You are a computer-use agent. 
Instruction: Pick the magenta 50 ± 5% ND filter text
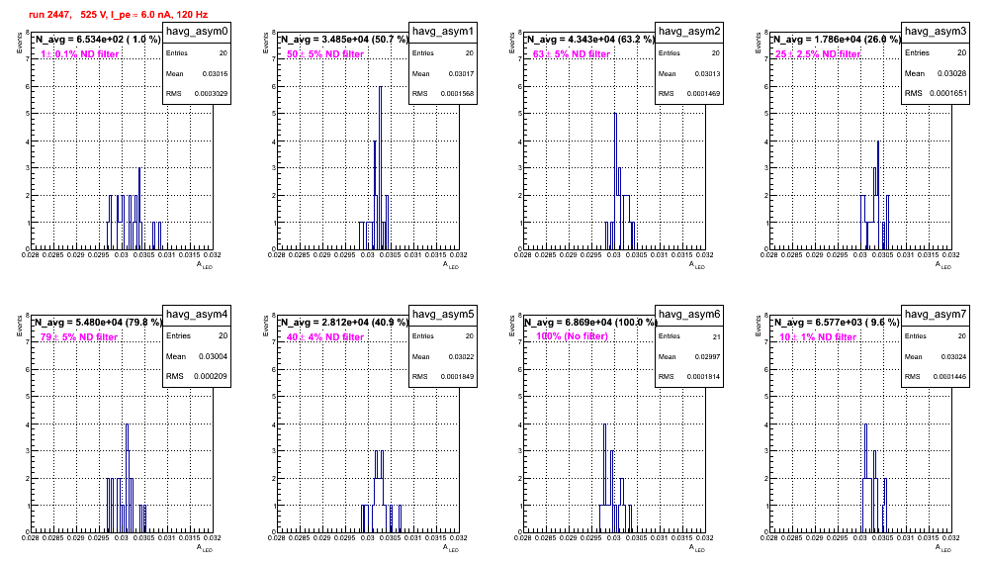tap(325, 54)
